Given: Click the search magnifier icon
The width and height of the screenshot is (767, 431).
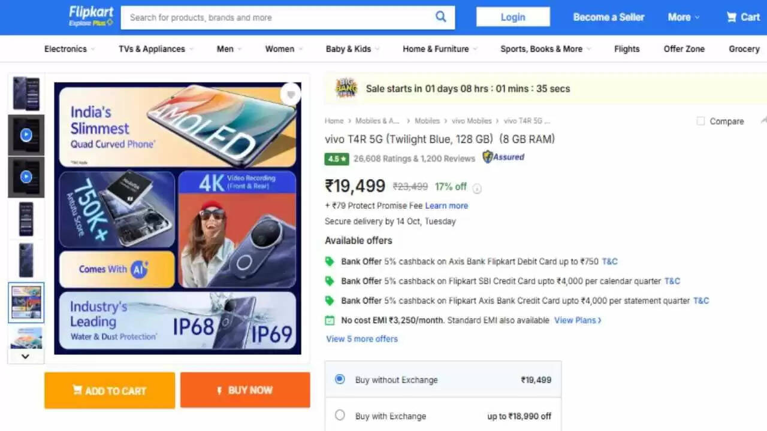Looking at the screenshot, I should [x=440, y=17].
